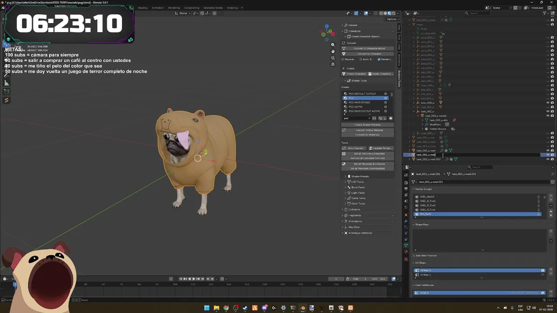Move vertex group down arrow
The image size is (557, 313).
tap(550, 215)
